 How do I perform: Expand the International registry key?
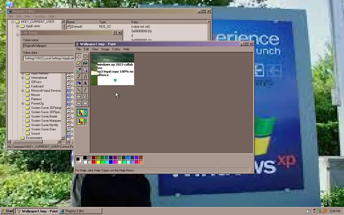coord(23,78)
